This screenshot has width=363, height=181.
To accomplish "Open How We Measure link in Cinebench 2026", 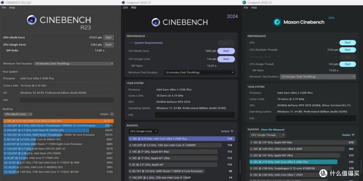I will pos(273,130).
